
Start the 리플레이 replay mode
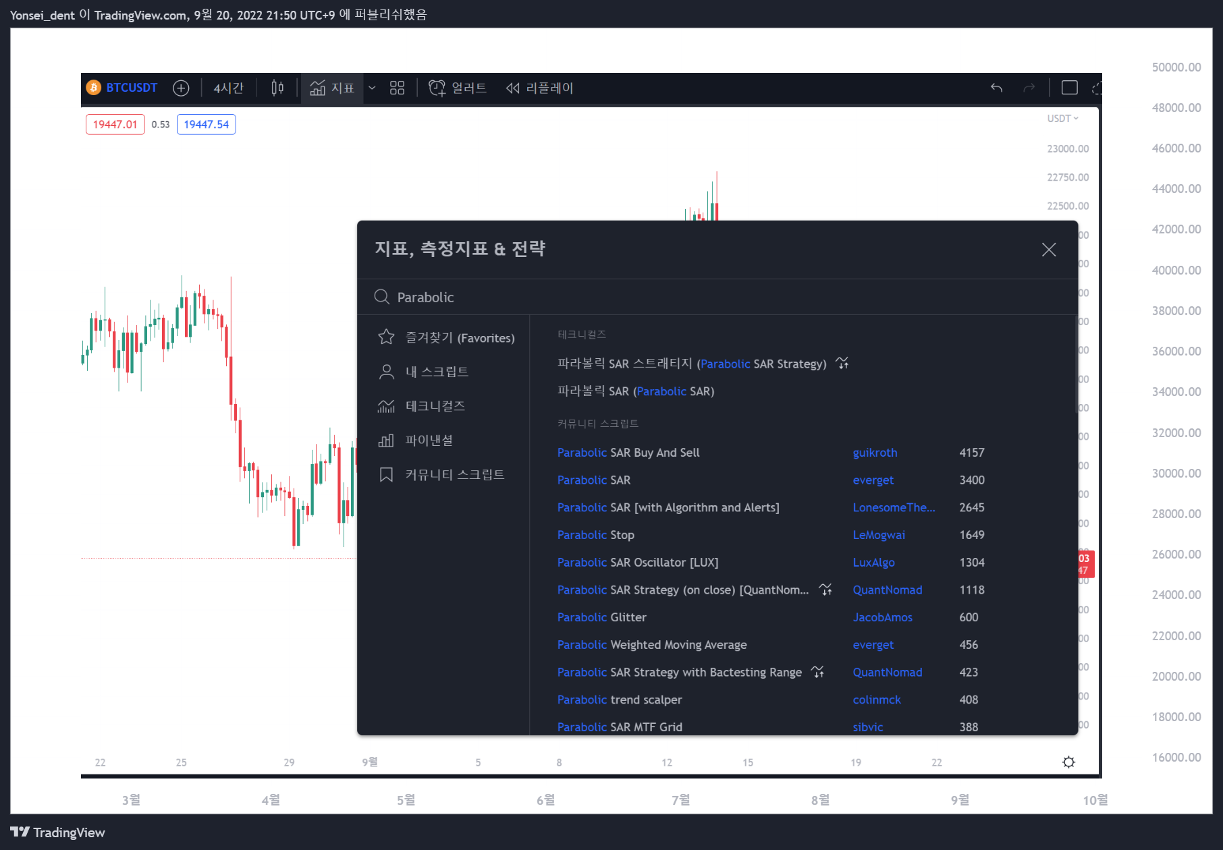(x=539, y=88)
